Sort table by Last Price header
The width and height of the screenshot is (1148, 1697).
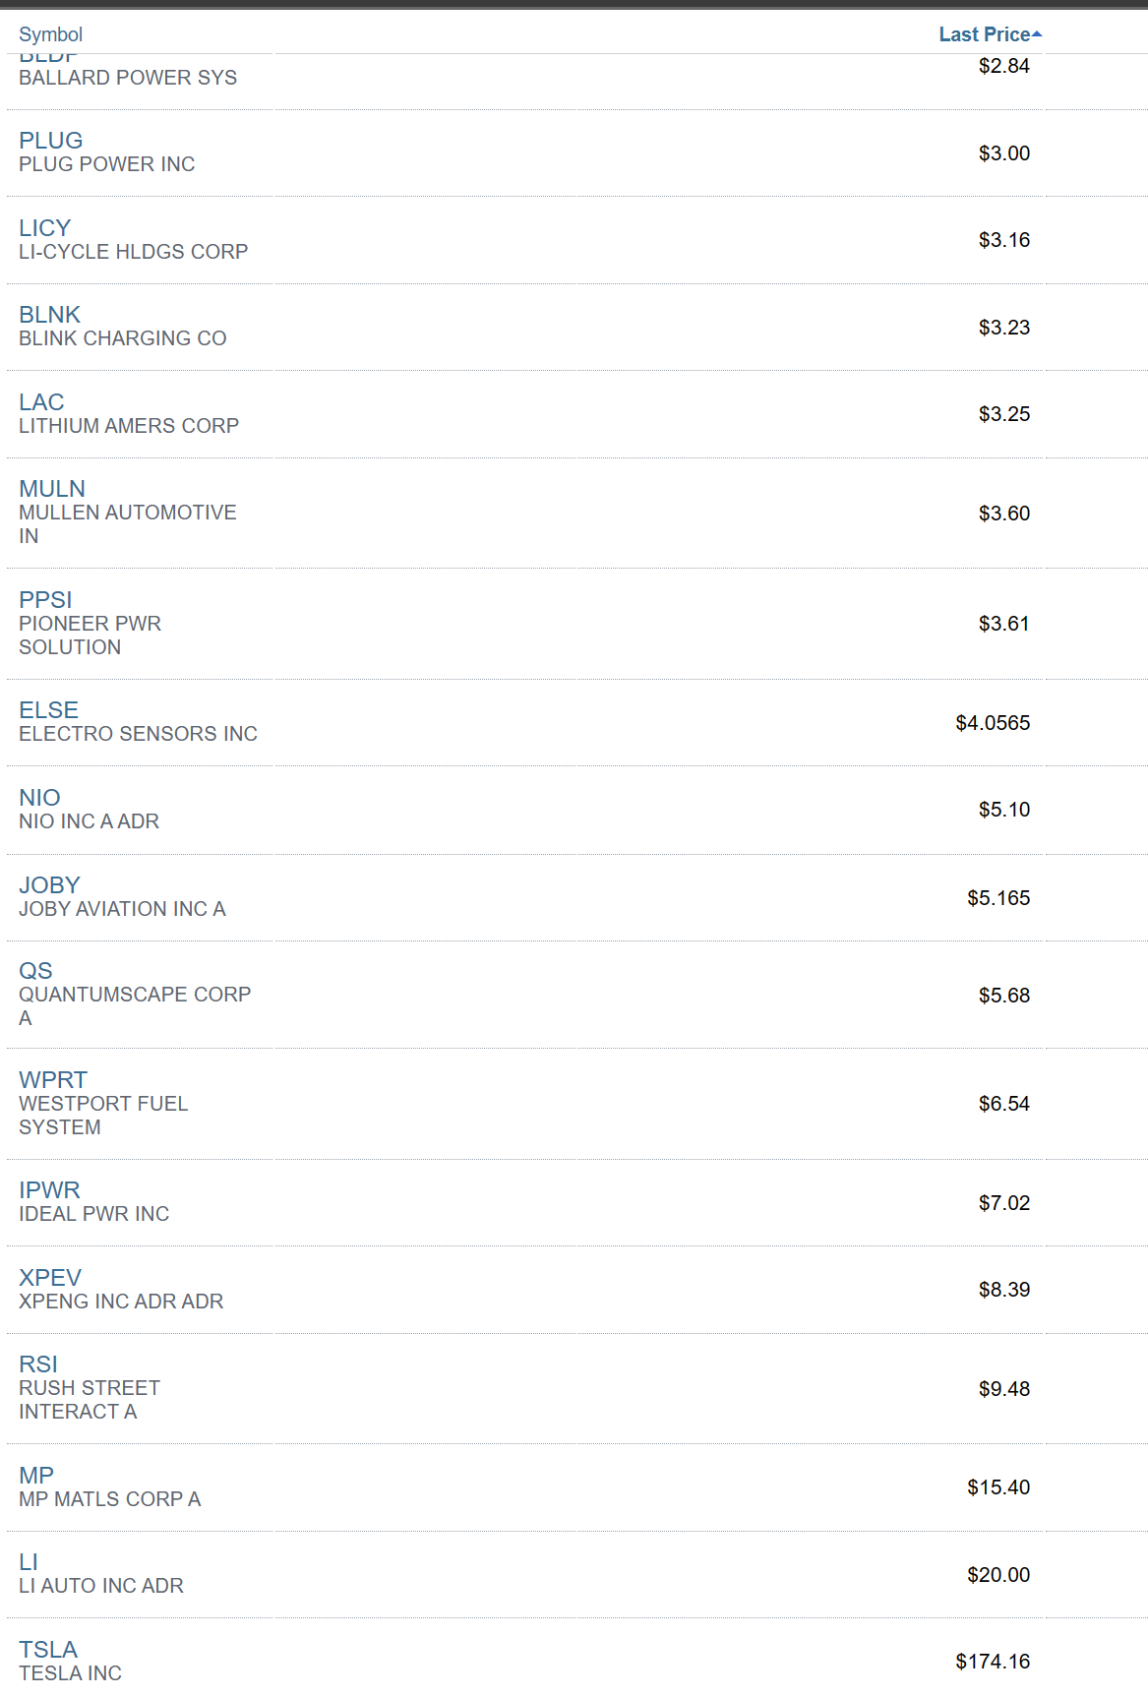(983, 34)
